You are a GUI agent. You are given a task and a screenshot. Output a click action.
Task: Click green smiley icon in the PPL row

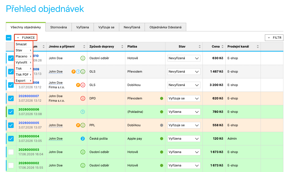83,125
